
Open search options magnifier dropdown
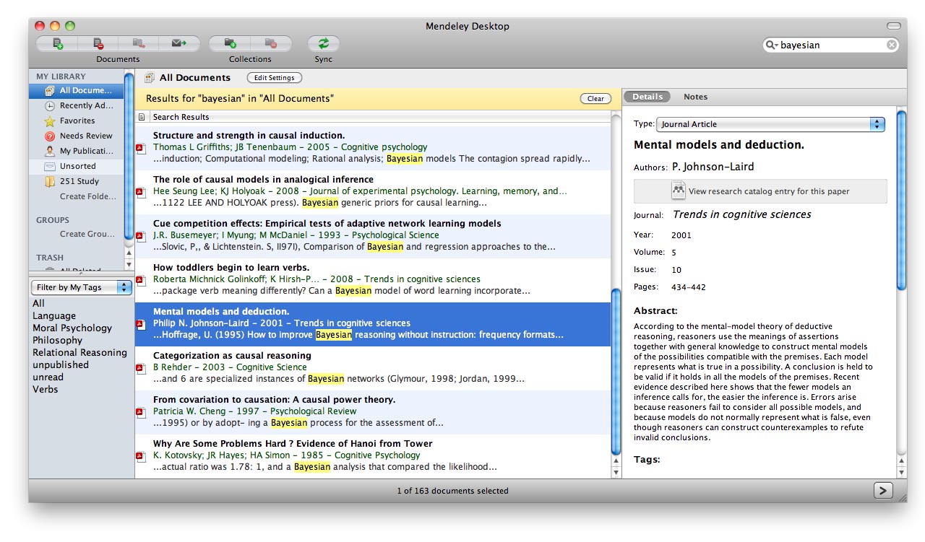point(773,45)
